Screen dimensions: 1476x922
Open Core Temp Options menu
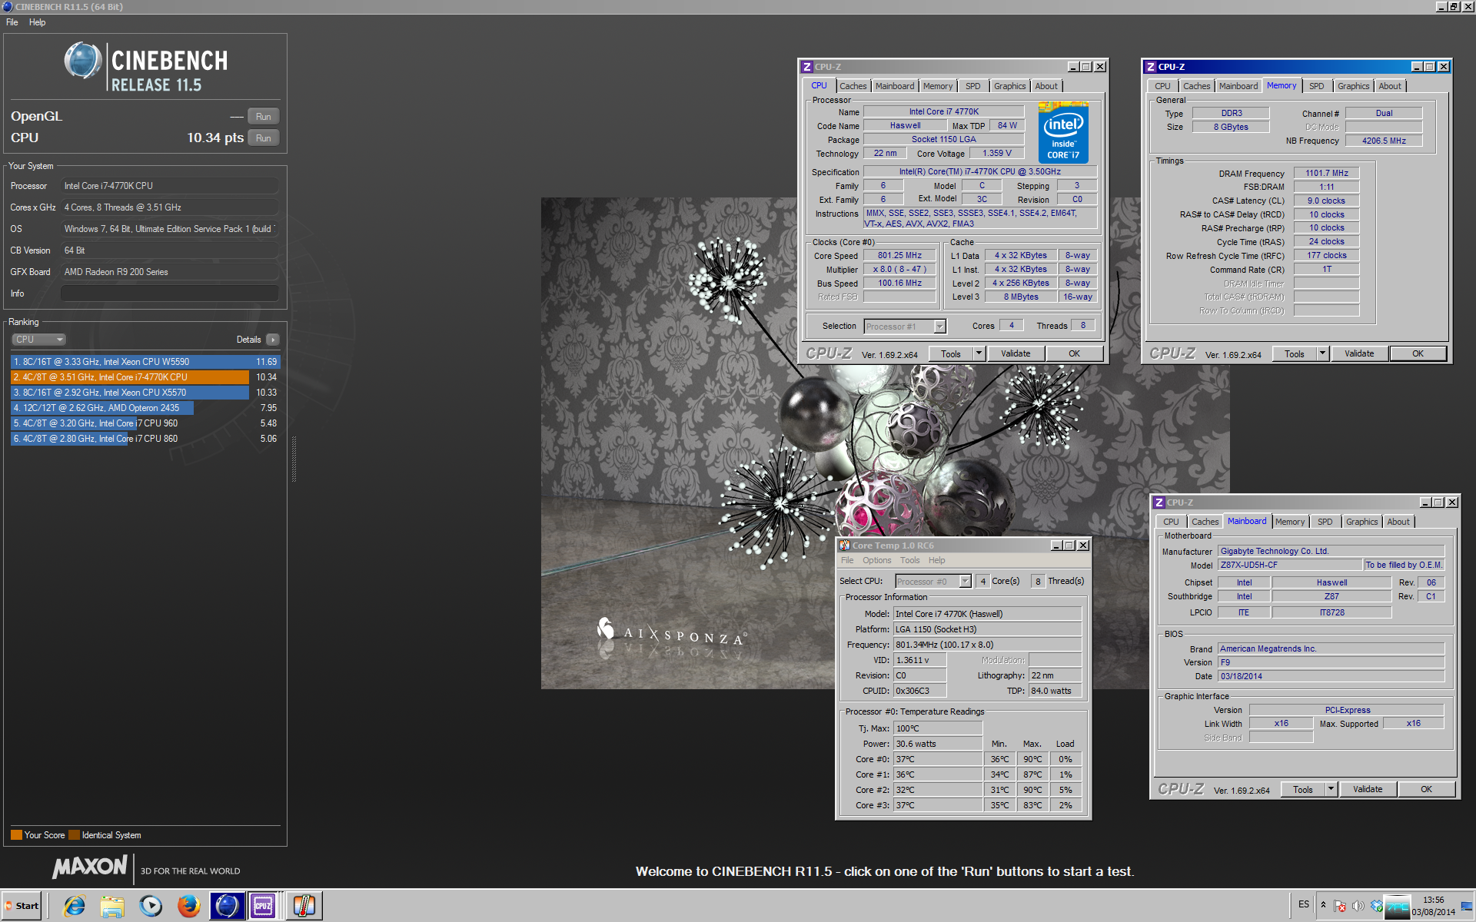876,560
